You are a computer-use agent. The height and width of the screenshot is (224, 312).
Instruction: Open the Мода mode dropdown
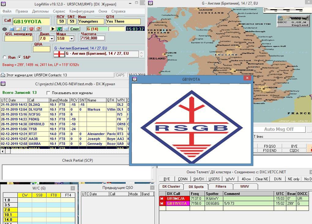pyautogui.click(x=72, y=39)
